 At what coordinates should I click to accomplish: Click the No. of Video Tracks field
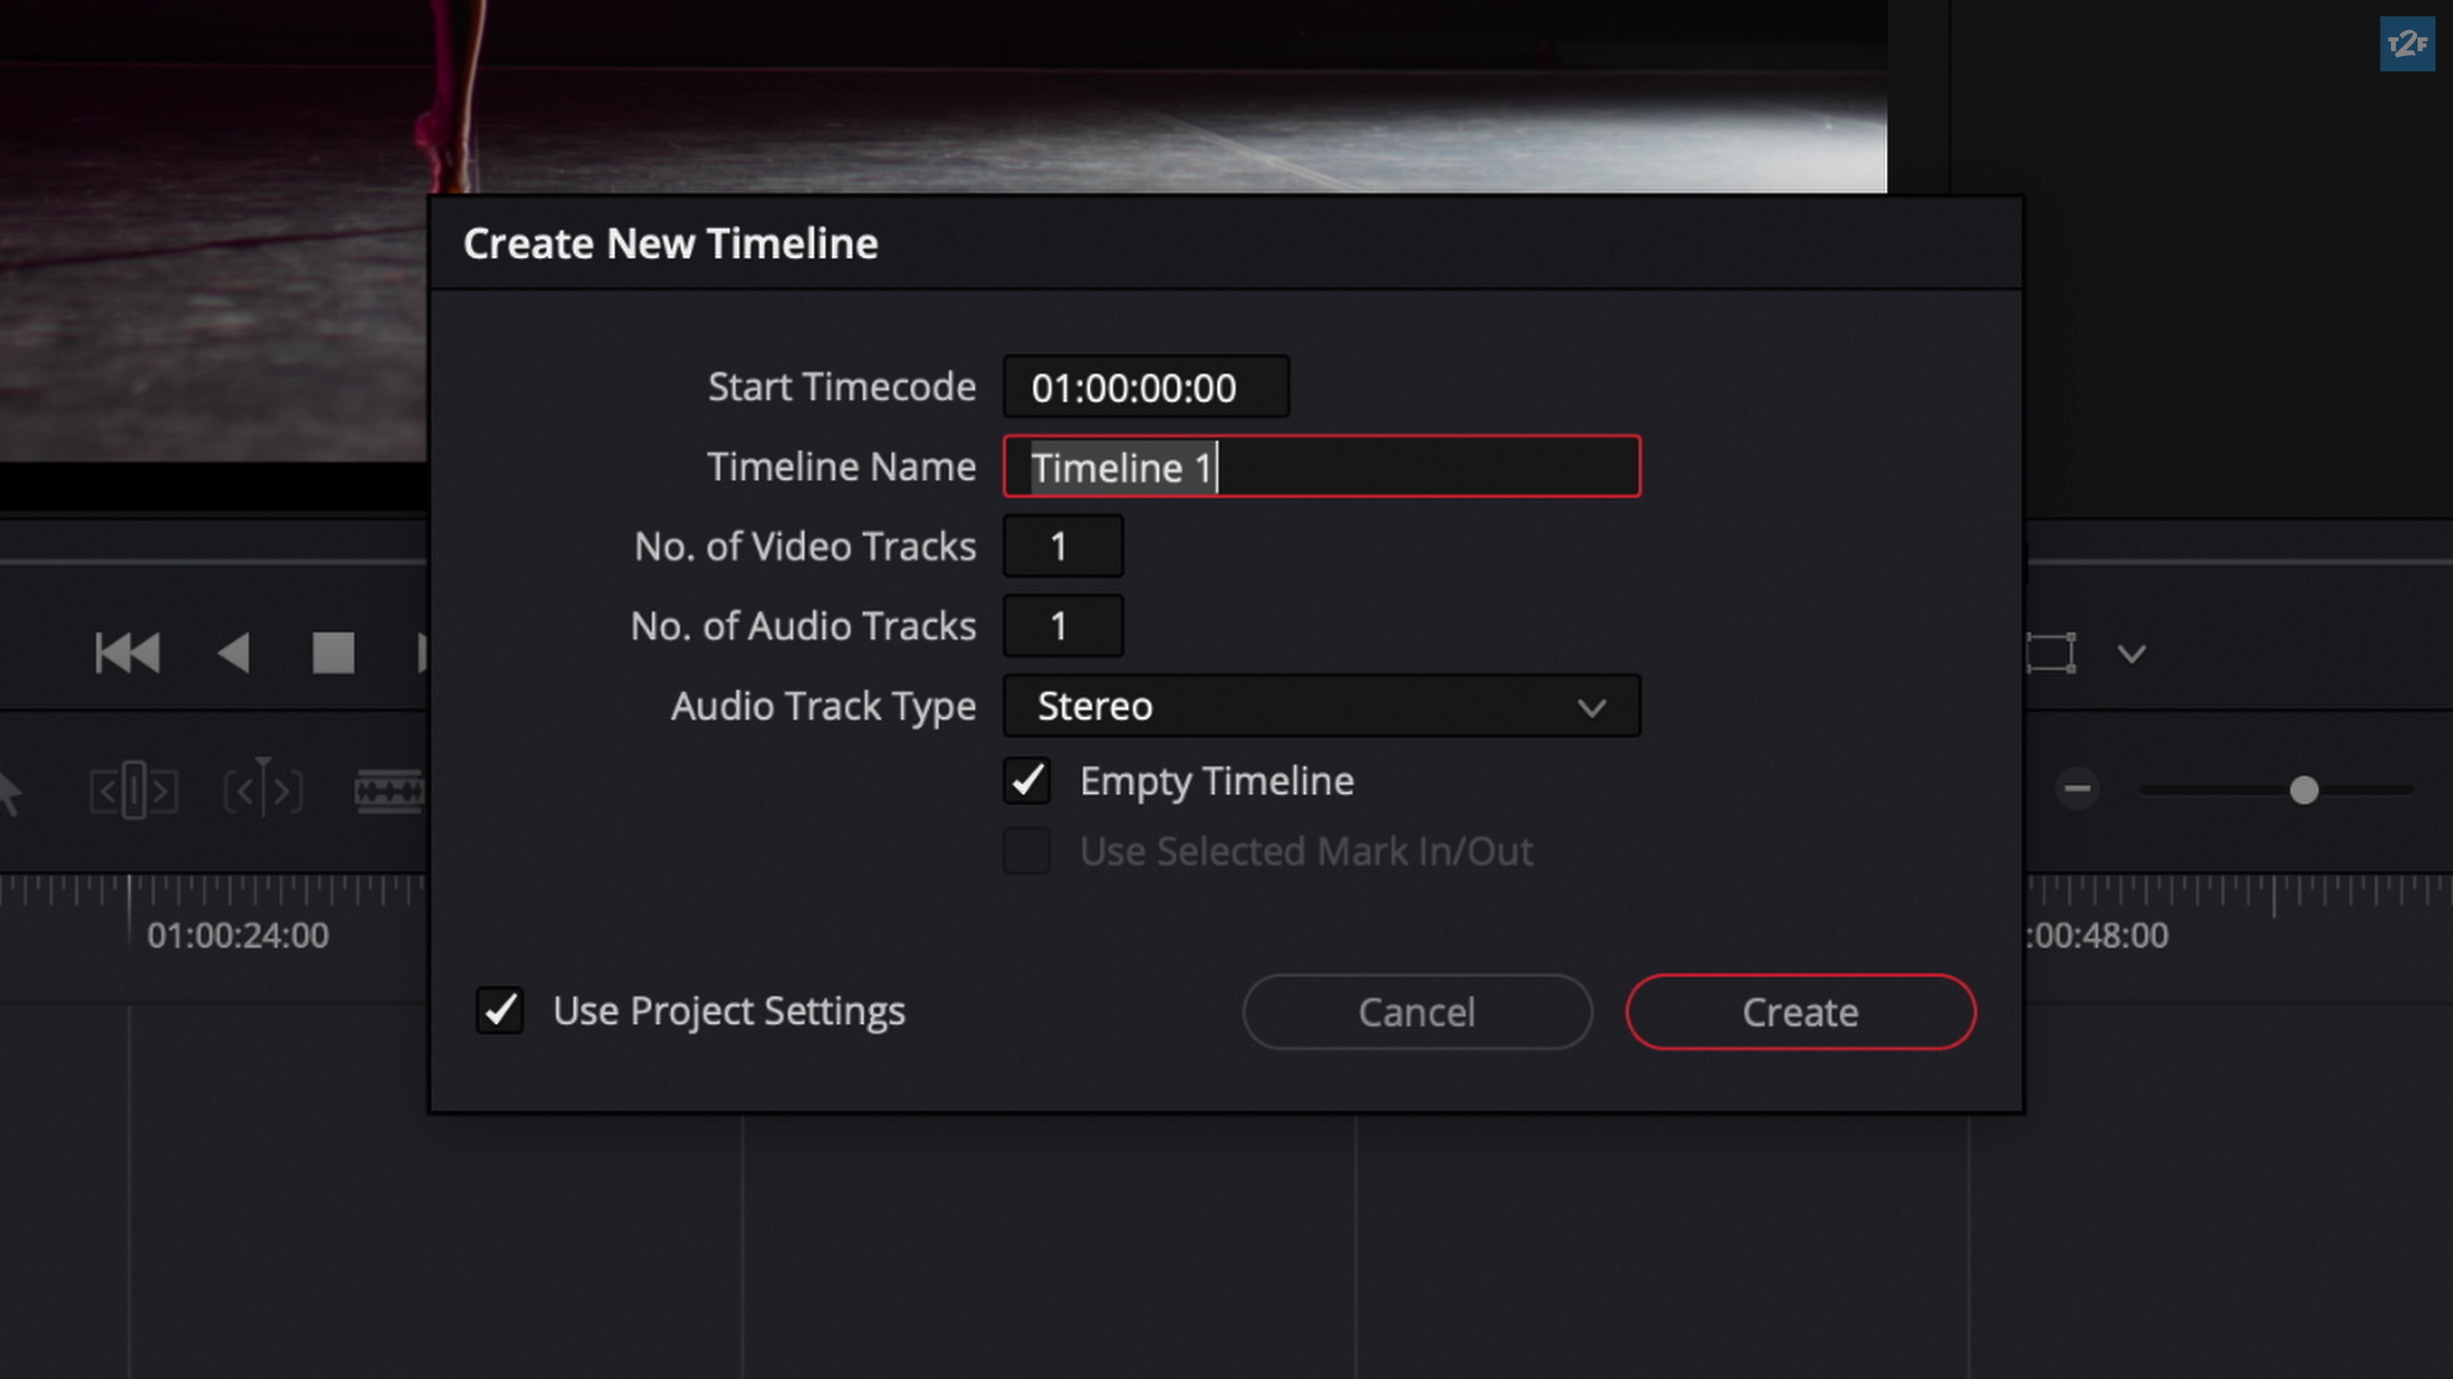pos(1063,546)
